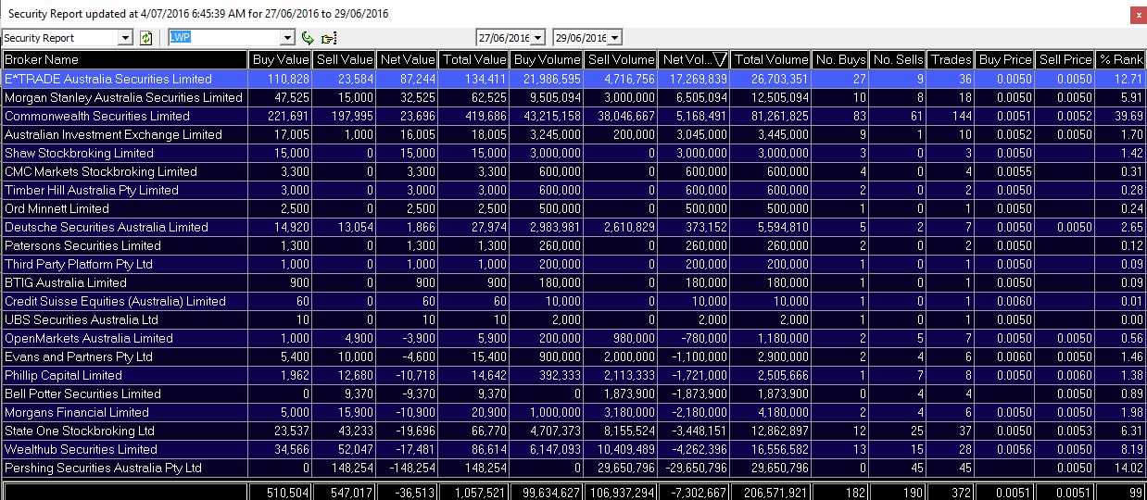Select Credit Suisse Equities (Australia) Limited
1147x500 pixels.
click(115, 301)
